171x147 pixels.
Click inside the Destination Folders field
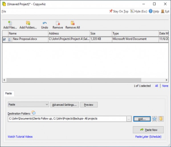[x=67, y=119]
